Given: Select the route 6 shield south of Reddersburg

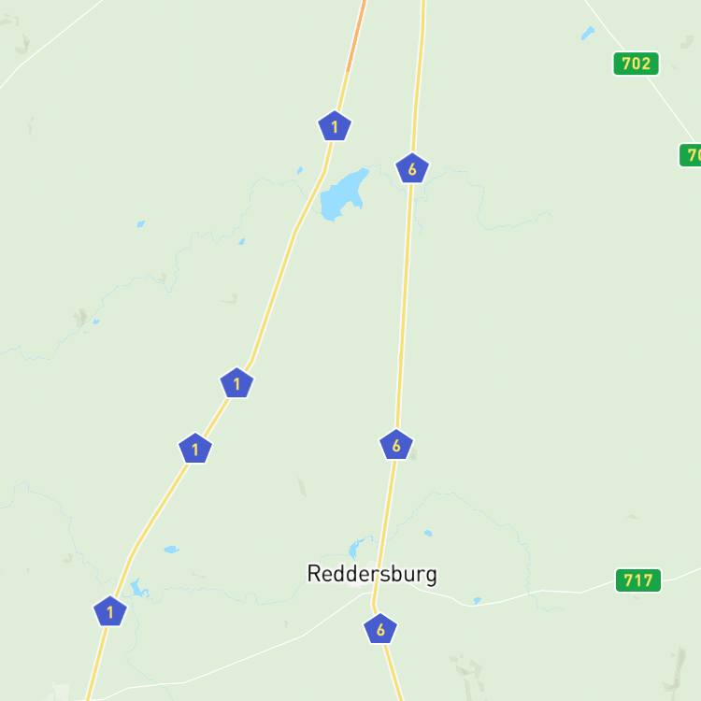Looking at the screenshot, I should coord(380,629).
